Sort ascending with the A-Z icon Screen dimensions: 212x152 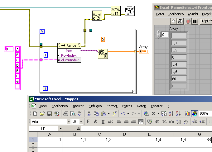click(171, 114)
